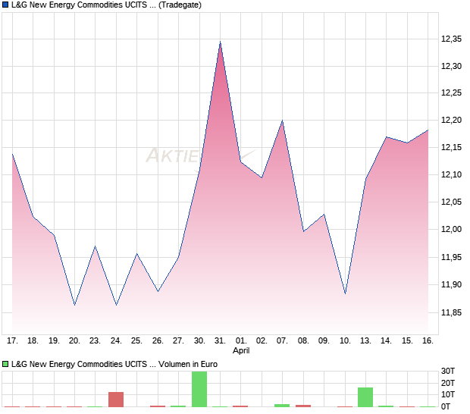
Task: Click the '24.' date label
Action: pyautogui.click(x=116, y=340)
